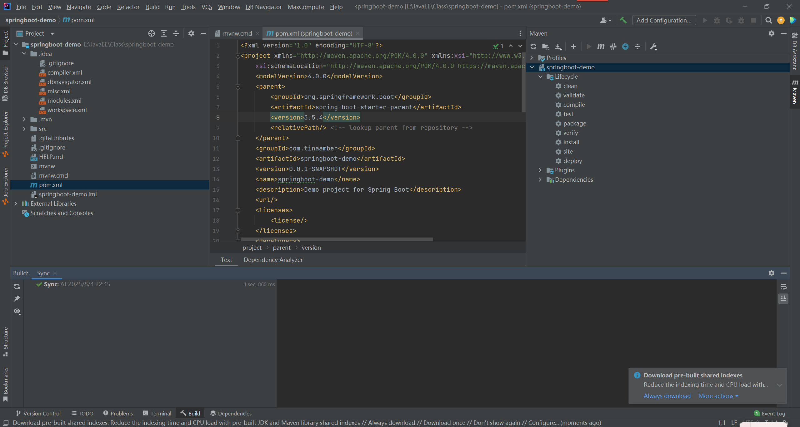Viewport: 800px width, 427px height.
Task: Click the orange IDE update icon
Action: [x=781, y=20]
